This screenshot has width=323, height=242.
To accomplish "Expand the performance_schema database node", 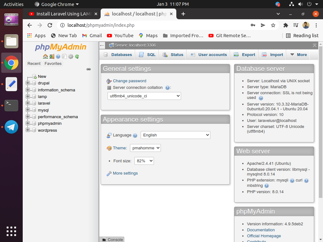I will pos(28,117).
